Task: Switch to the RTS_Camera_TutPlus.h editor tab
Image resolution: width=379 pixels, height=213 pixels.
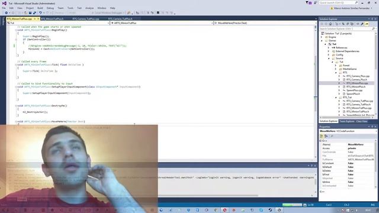Action: 120,18
